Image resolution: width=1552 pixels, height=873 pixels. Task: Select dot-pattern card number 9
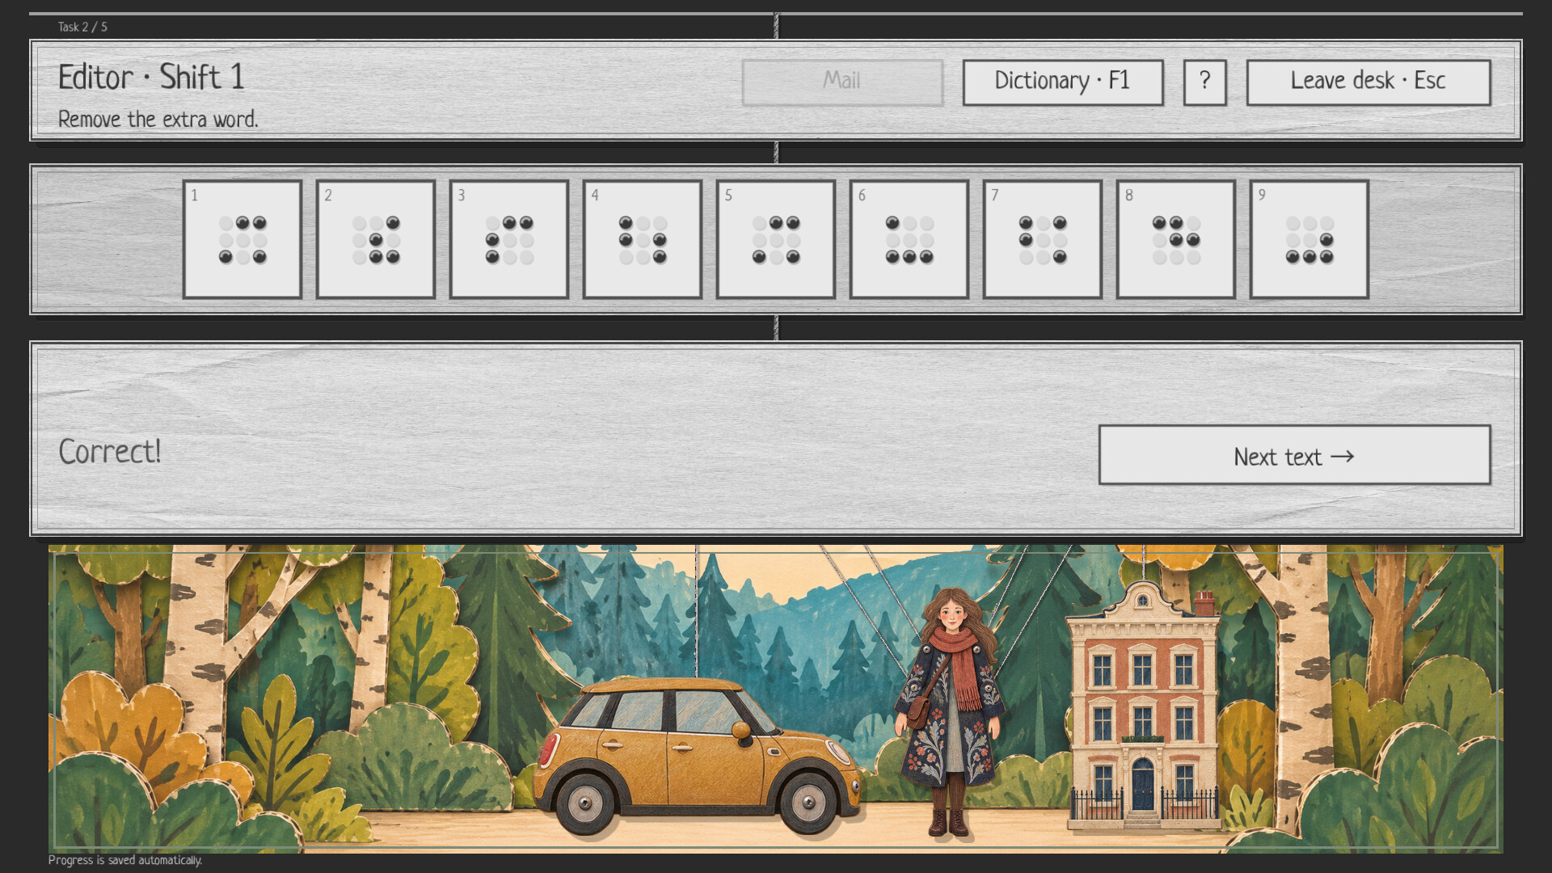pos(1309,239)
